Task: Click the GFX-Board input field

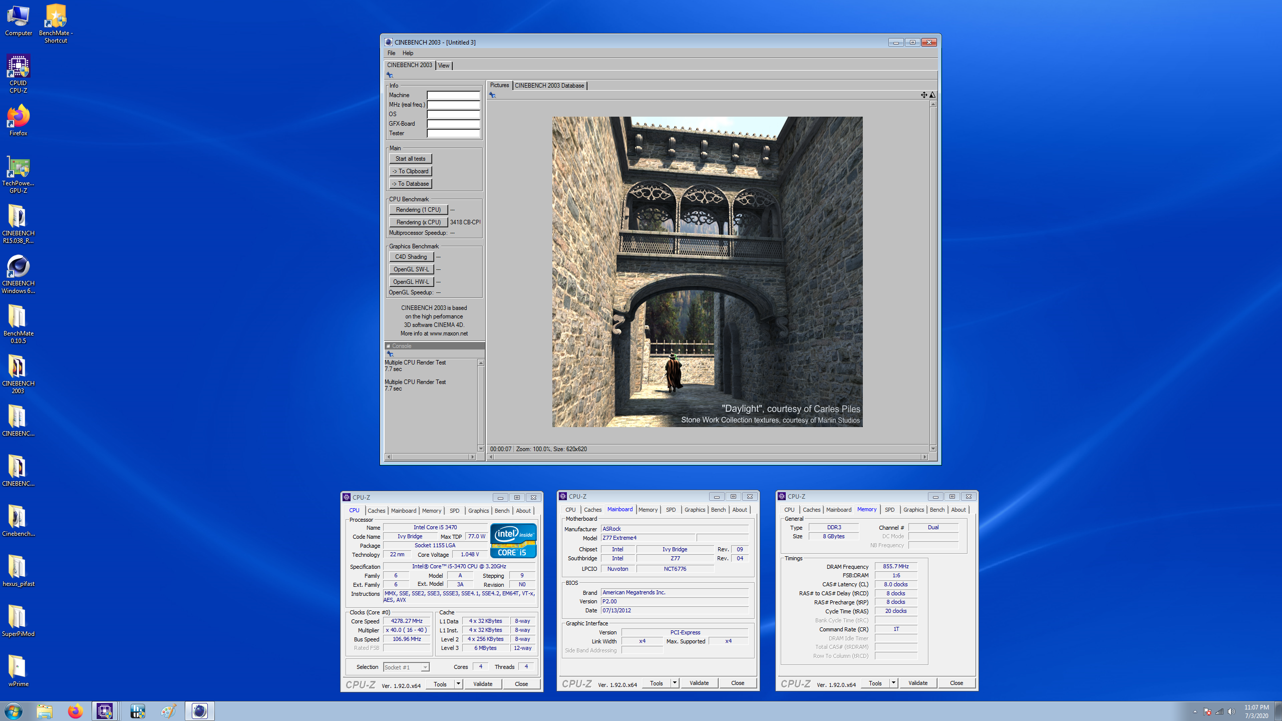Action: point(453,124)
